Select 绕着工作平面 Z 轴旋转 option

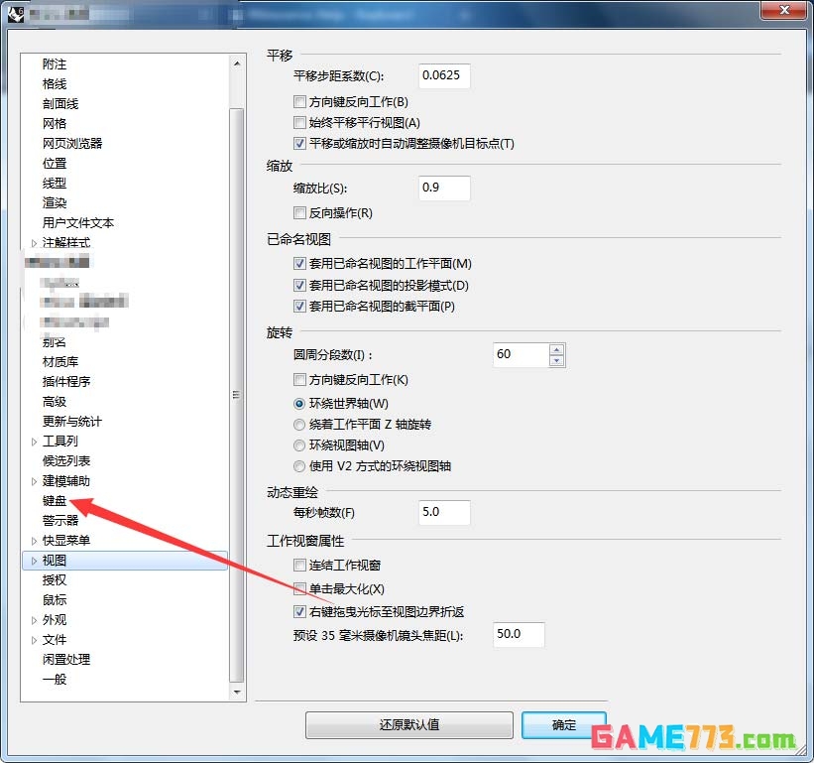[299, 425]
